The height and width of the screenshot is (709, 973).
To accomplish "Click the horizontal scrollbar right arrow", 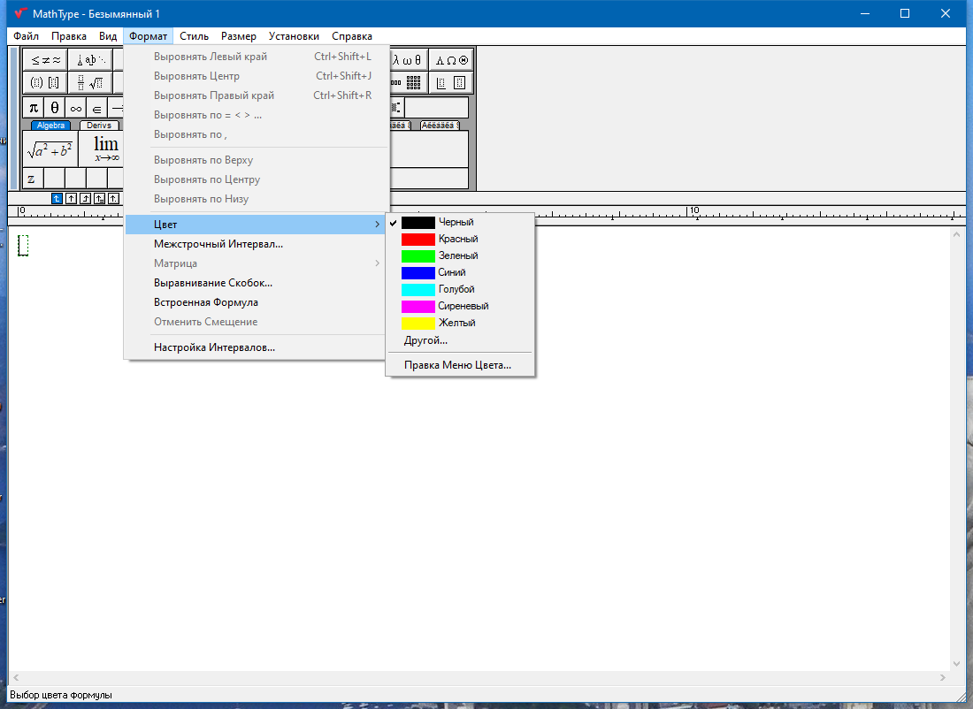I will pyautogui.click(x=943, y=677).
